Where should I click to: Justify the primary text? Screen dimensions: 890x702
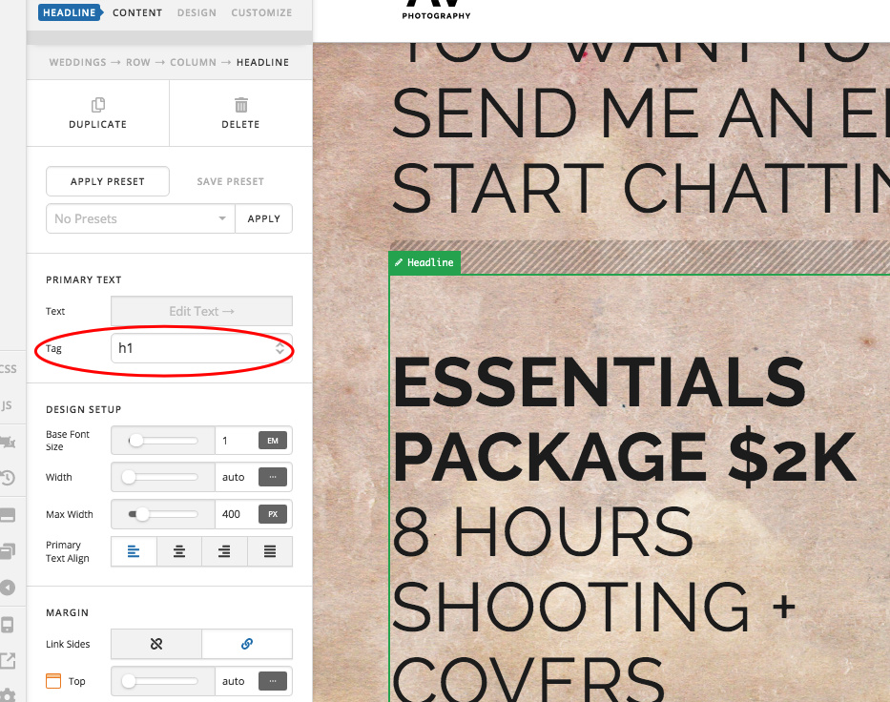270,551
